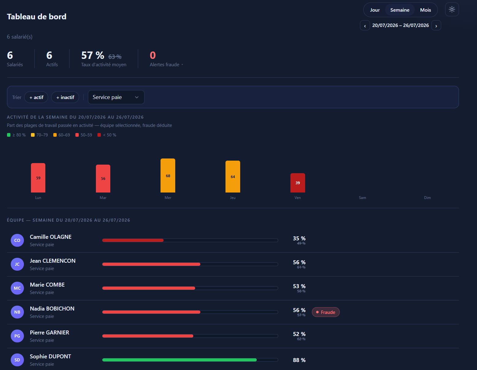477x370 pixels.
Task: Click the dark red < 50 % legend swatch
Action: (x=99, y=135)
